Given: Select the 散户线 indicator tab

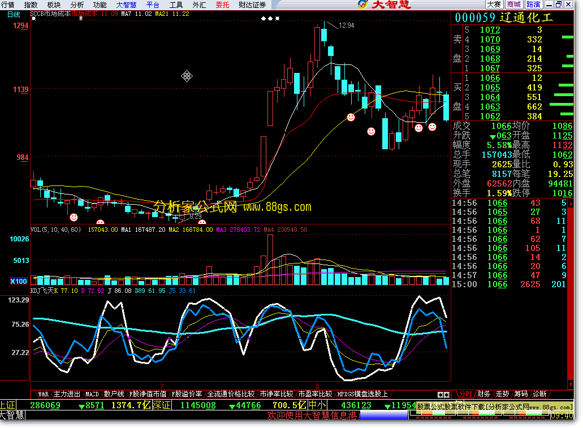Looking at the screenshot, I should 114,394.
